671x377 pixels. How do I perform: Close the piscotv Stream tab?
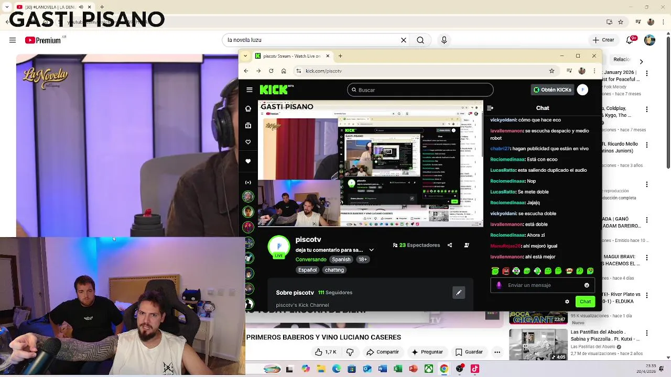pos(328,56)
